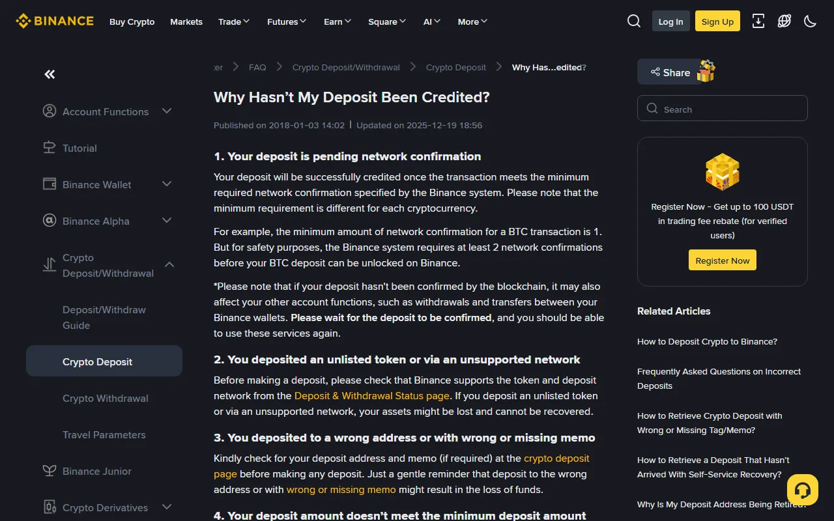The height and width of the screenshot is (521, 834).
Task: Click the Log In button
Action: click(670, 21)
